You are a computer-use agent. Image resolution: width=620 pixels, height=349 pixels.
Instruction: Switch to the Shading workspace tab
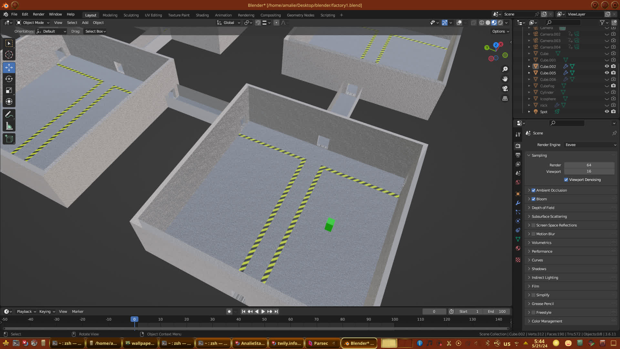(x=202, y=15)
